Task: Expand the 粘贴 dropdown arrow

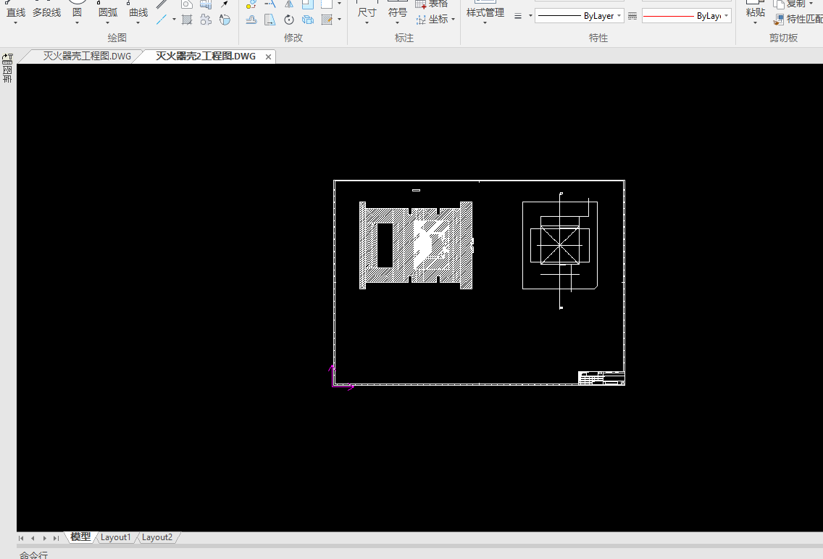Action: pos(756,23)
